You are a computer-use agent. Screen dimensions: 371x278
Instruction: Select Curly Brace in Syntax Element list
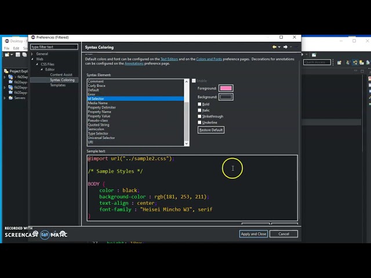click(136, 86)
